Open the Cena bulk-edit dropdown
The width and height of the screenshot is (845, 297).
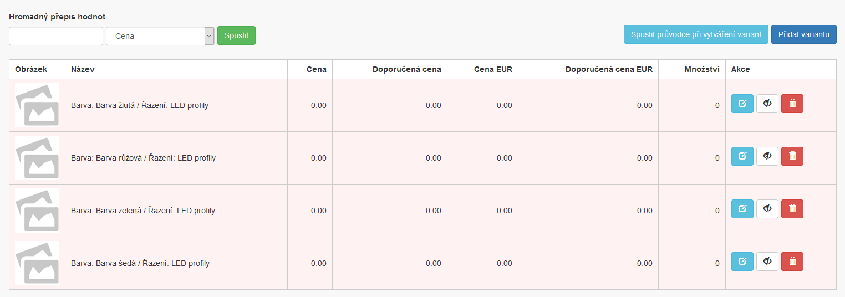coord(160,36)
